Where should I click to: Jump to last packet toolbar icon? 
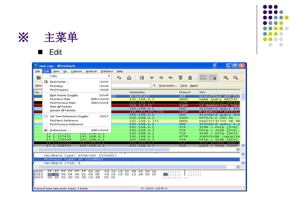point(190,77)
